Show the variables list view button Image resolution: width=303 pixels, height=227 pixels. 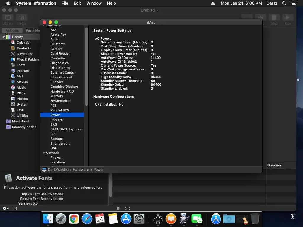(x=128, y=208)
